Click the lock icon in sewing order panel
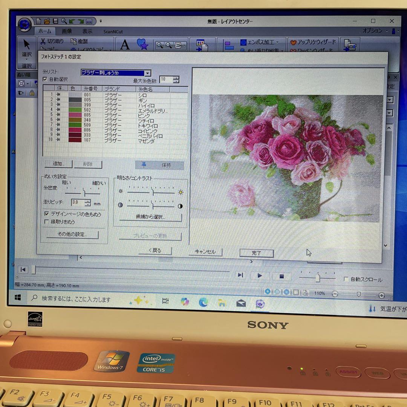The width and height of the screenshot is (407, 407). click(32, 93)
